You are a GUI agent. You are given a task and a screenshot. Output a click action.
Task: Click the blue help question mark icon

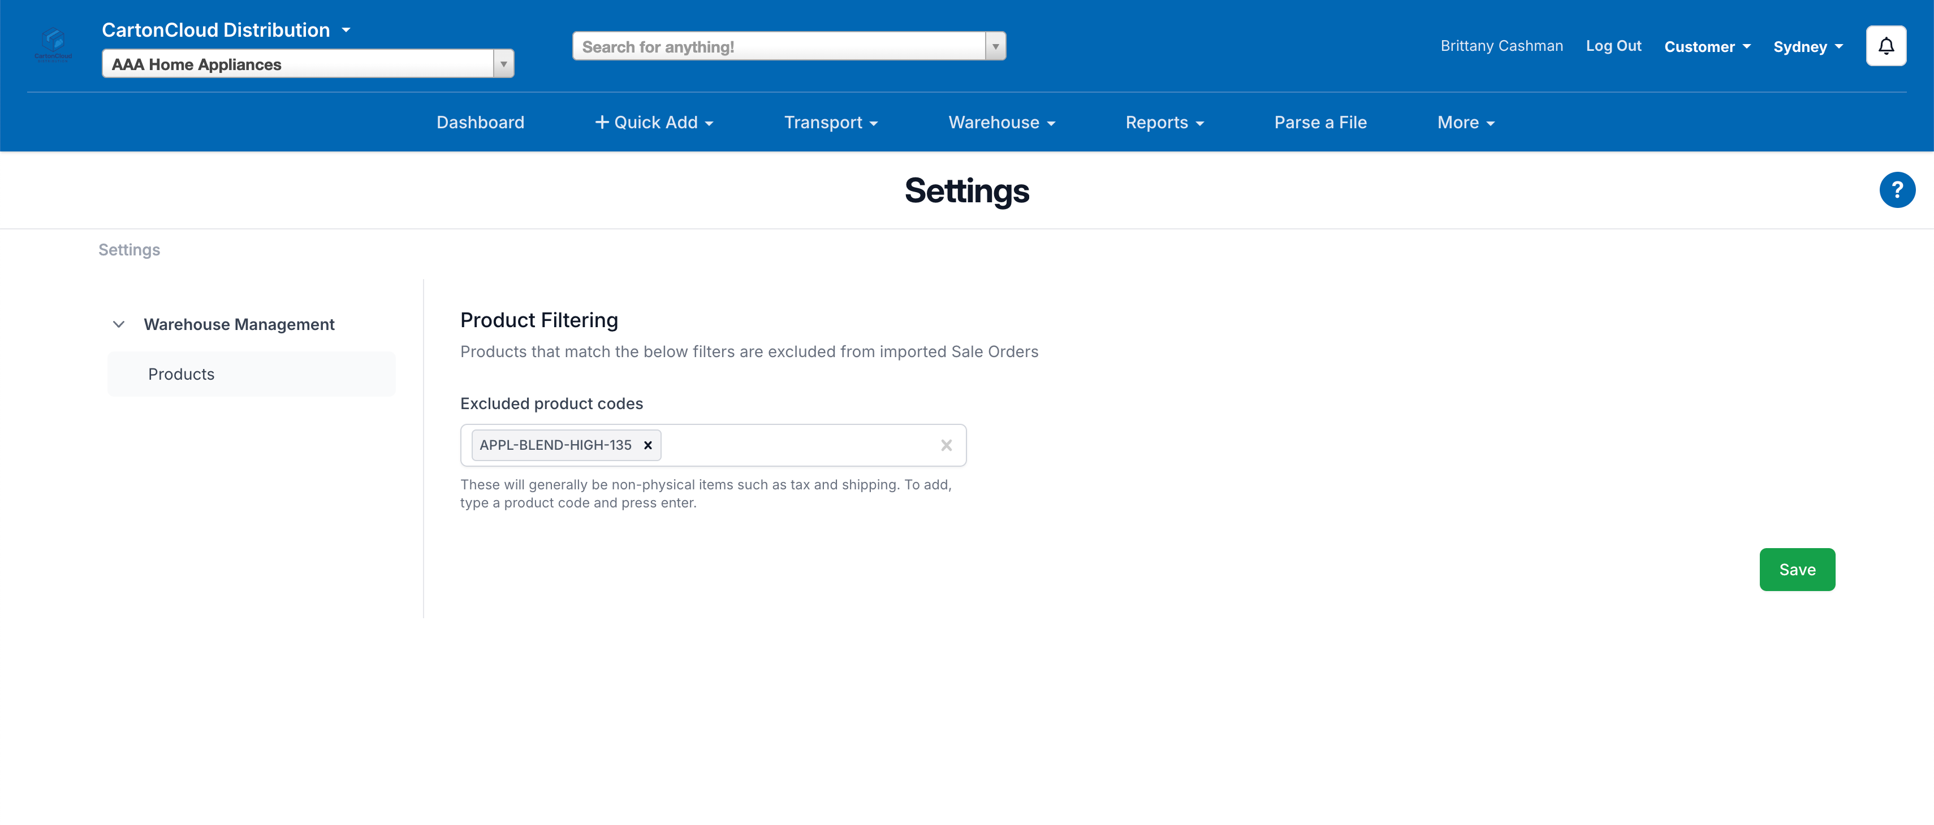1897,190
